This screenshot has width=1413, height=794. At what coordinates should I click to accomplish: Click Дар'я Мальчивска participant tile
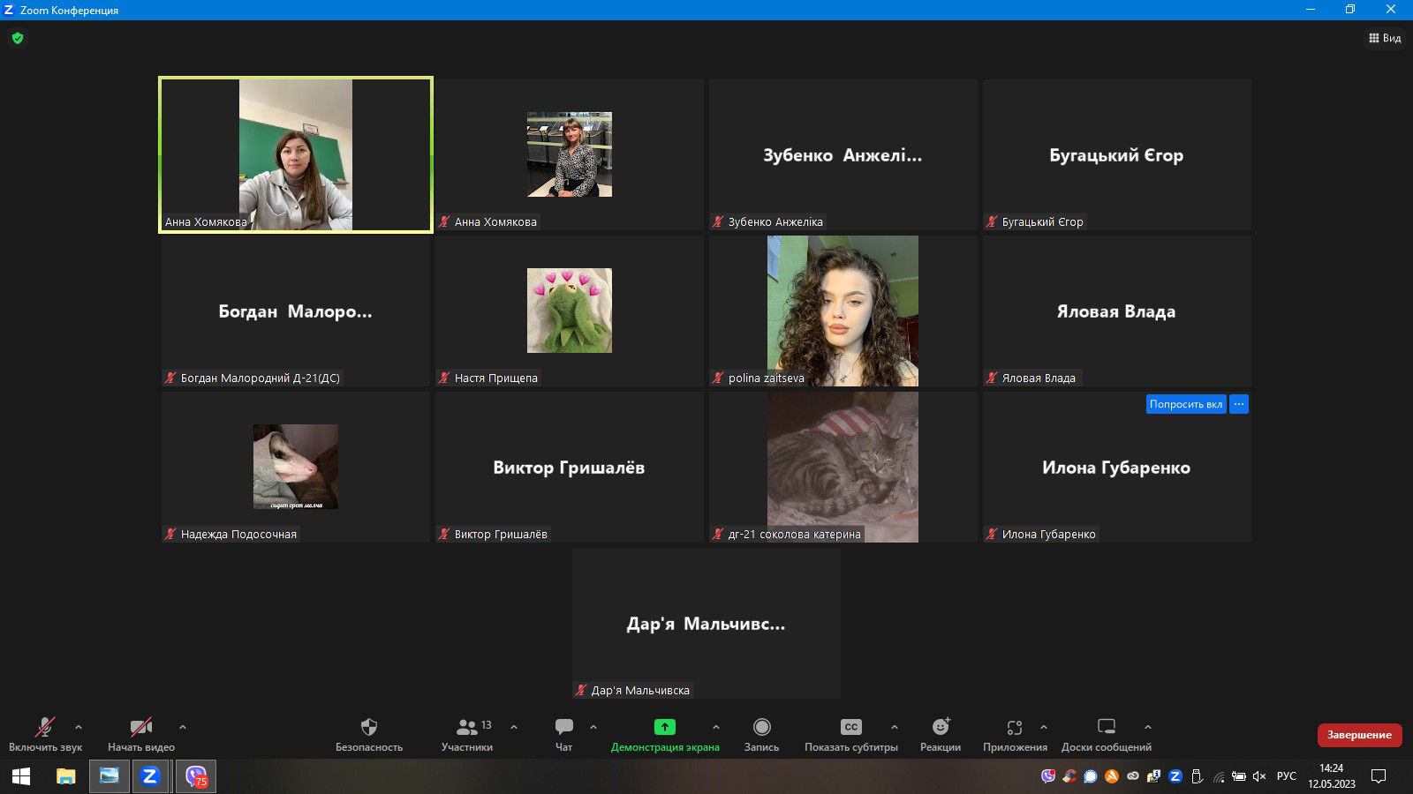(706, 623)
